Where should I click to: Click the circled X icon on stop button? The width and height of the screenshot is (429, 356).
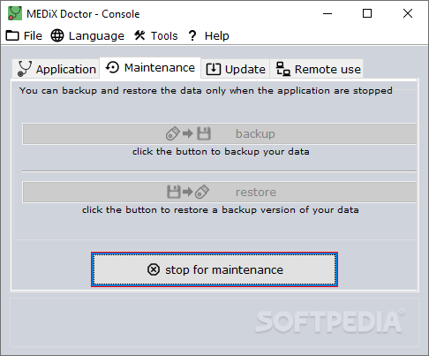point(154,269)
